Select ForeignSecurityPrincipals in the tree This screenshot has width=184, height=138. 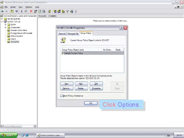click(22, 33)
